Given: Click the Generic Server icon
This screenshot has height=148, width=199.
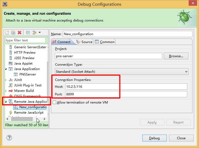Looking at the screenshot, I should [11, 47].
